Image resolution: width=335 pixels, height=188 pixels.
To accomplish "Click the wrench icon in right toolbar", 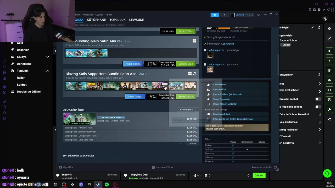I will [x=330, y=109].
